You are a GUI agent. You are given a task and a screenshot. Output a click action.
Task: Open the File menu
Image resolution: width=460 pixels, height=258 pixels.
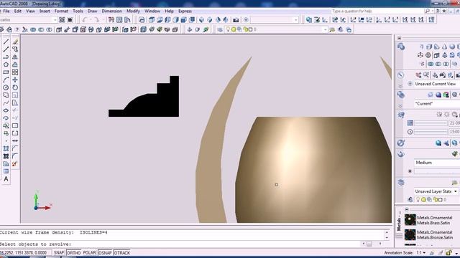6,11
